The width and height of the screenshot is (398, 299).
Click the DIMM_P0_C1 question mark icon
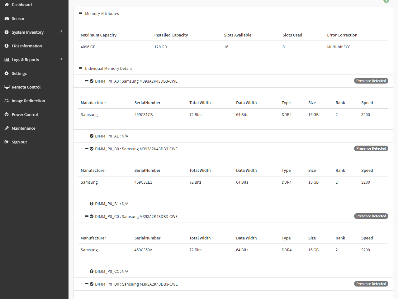click(x=92, y=271)
